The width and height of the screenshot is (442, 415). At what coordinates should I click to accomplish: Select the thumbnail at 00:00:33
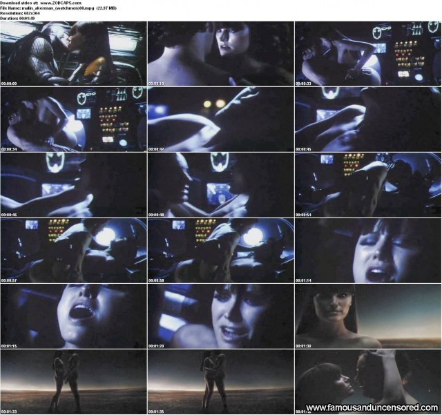coord(367,54)
